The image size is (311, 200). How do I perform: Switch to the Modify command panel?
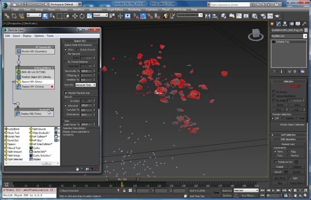278,24
